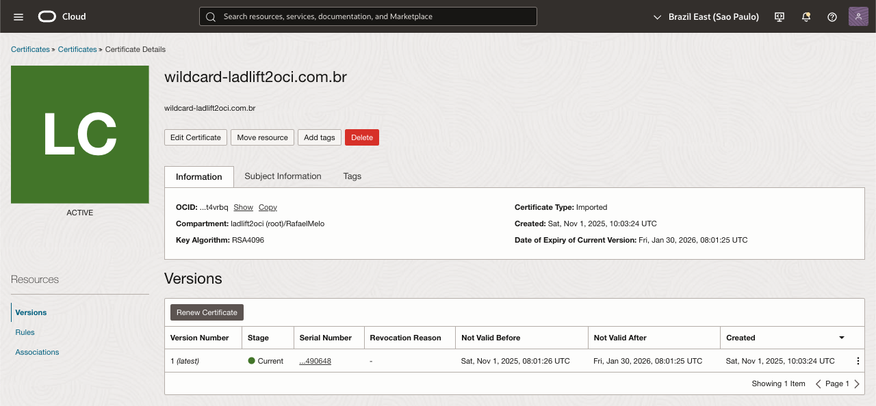Screen dimensions: 876x406
Task: Select Rules in Resources list
Action: click(x=25, y=332)
